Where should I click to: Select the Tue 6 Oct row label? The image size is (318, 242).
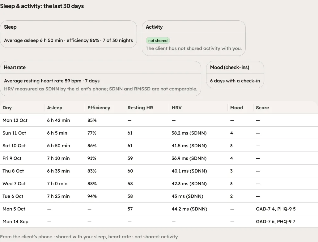click(x=13, y=196)
